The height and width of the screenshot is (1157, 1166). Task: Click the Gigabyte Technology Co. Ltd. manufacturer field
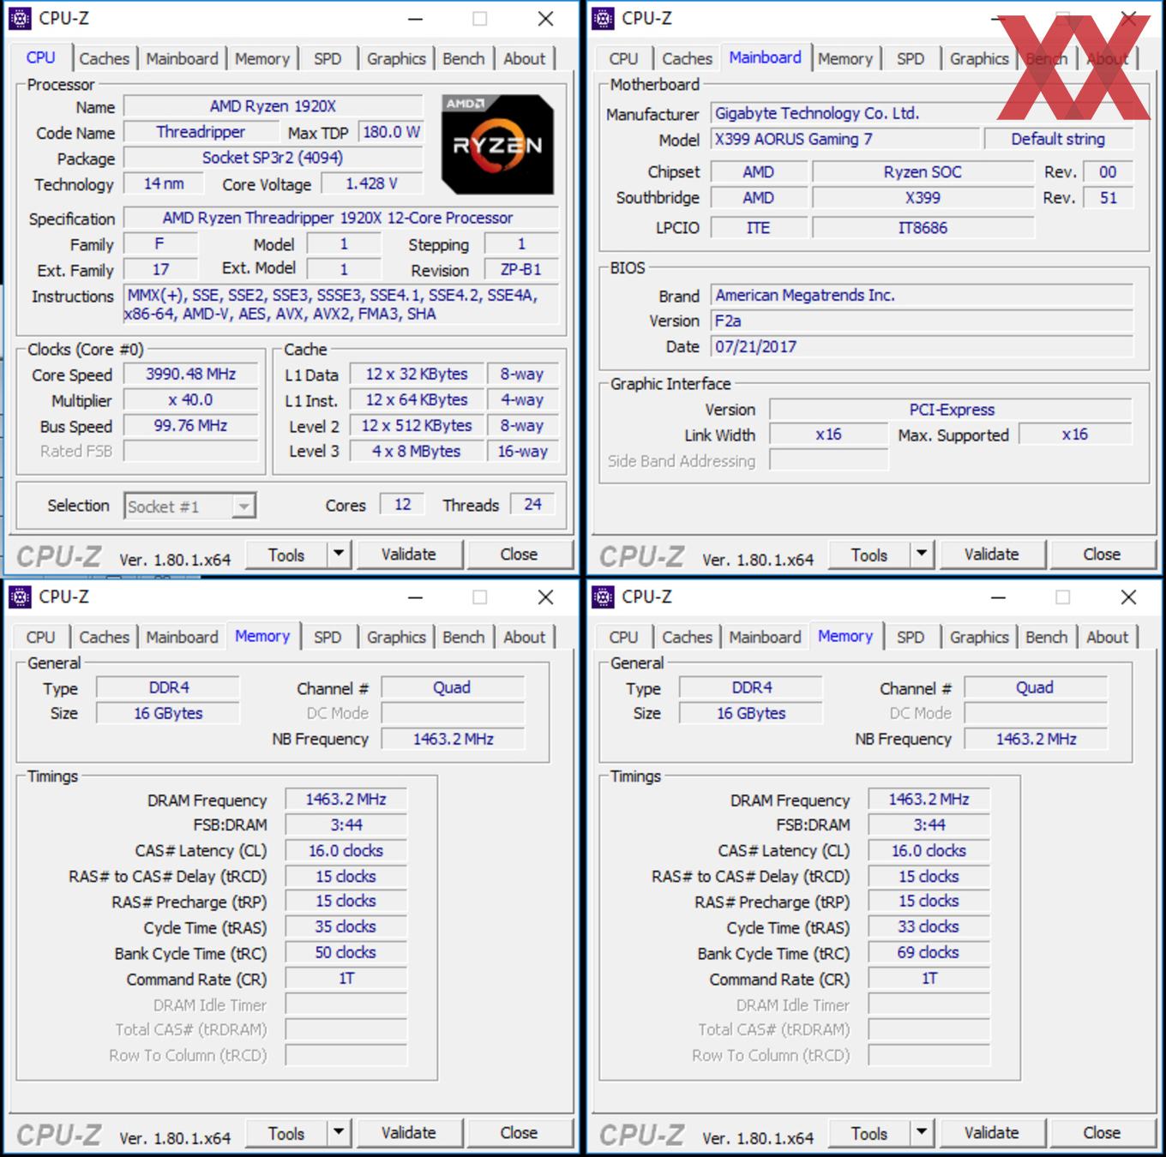(923, 113)
